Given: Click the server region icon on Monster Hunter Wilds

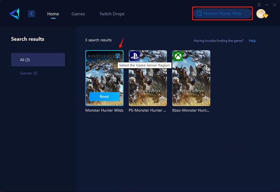Looking at the screenshot, I should [118, 56].
